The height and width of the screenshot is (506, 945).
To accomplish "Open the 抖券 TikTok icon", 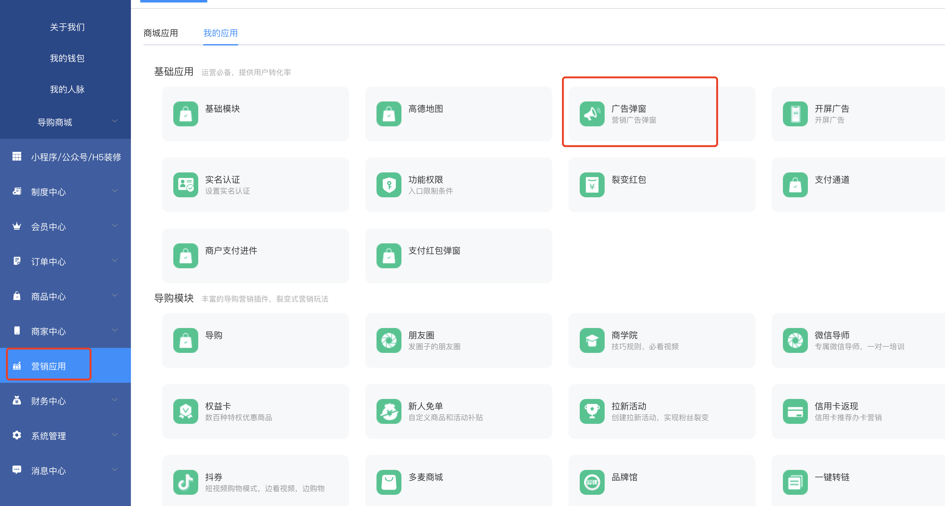I will point(186,483).
